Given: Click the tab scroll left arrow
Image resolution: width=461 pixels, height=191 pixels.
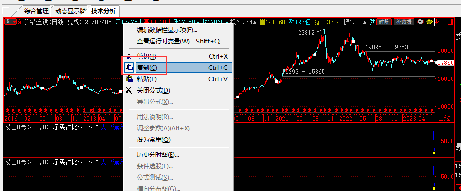Looking at the screenshot, I should pos(6,11).
